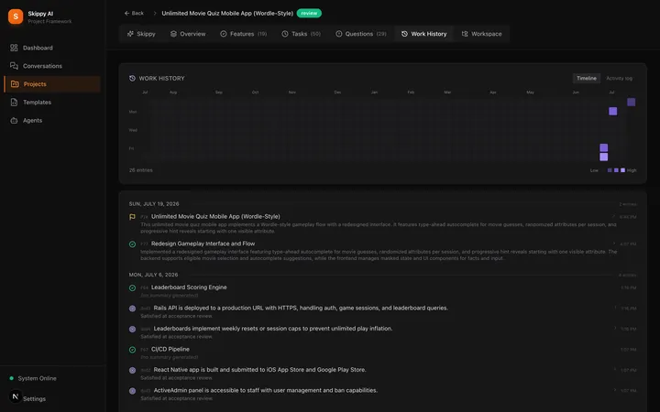Open the Redesign Gameplay Interface and Flow title
The height and width of the screenshot is (412, 660).
coord(203,244)
